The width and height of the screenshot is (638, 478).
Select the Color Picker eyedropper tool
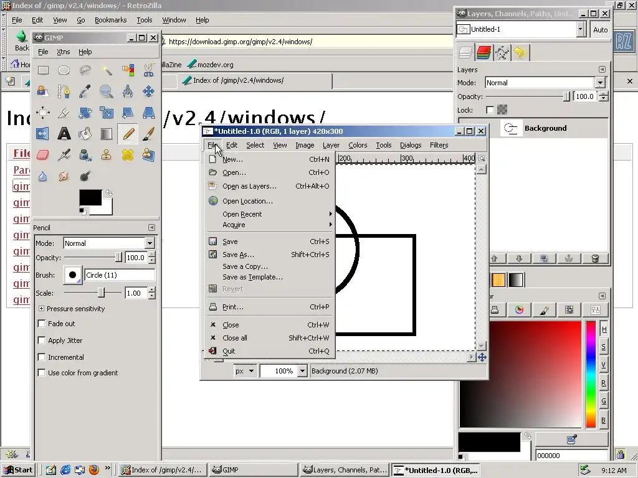click(x=85, y=91)
